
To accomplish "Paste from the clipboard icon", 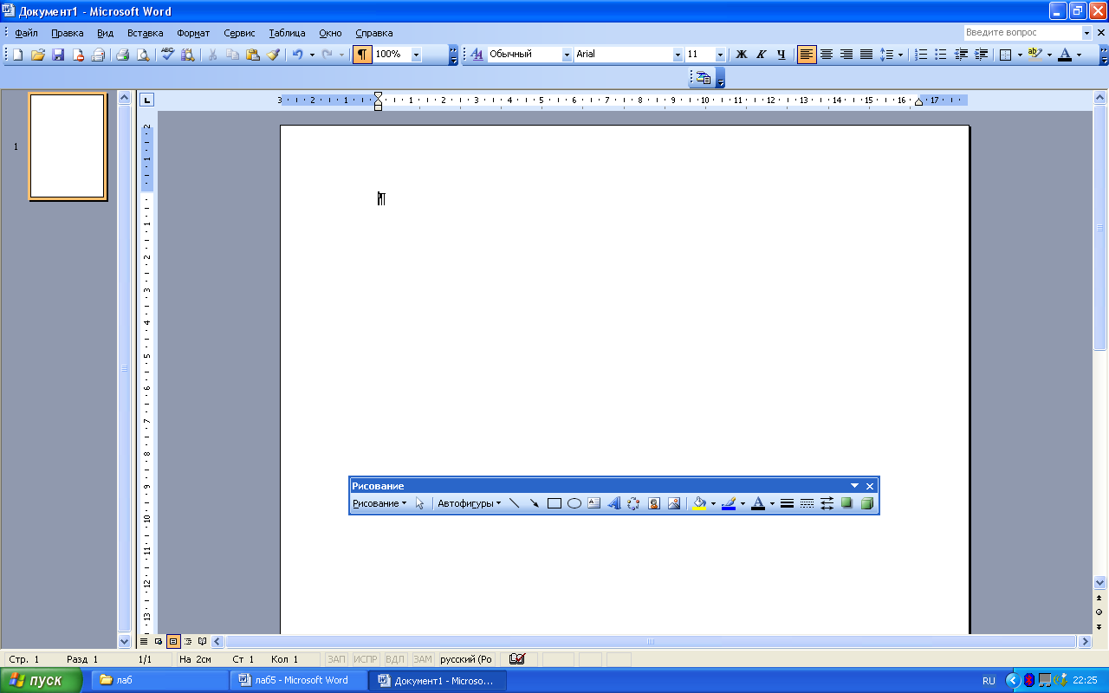I will coord(253,55).
